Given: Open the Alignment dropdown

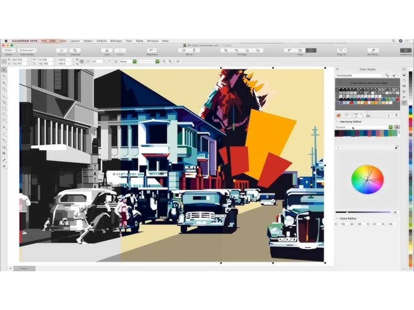Looking at the screenshot, I should point(152,50).
